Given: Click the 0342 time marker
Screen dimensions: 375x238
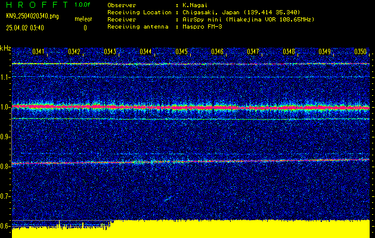Looking at the screenshot, I should tap(74, 52).
